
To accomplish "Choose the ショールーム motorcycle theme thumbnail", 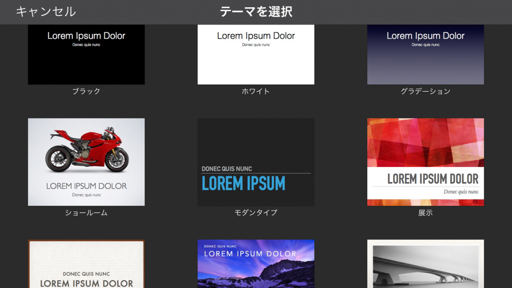I will point(86,162).
